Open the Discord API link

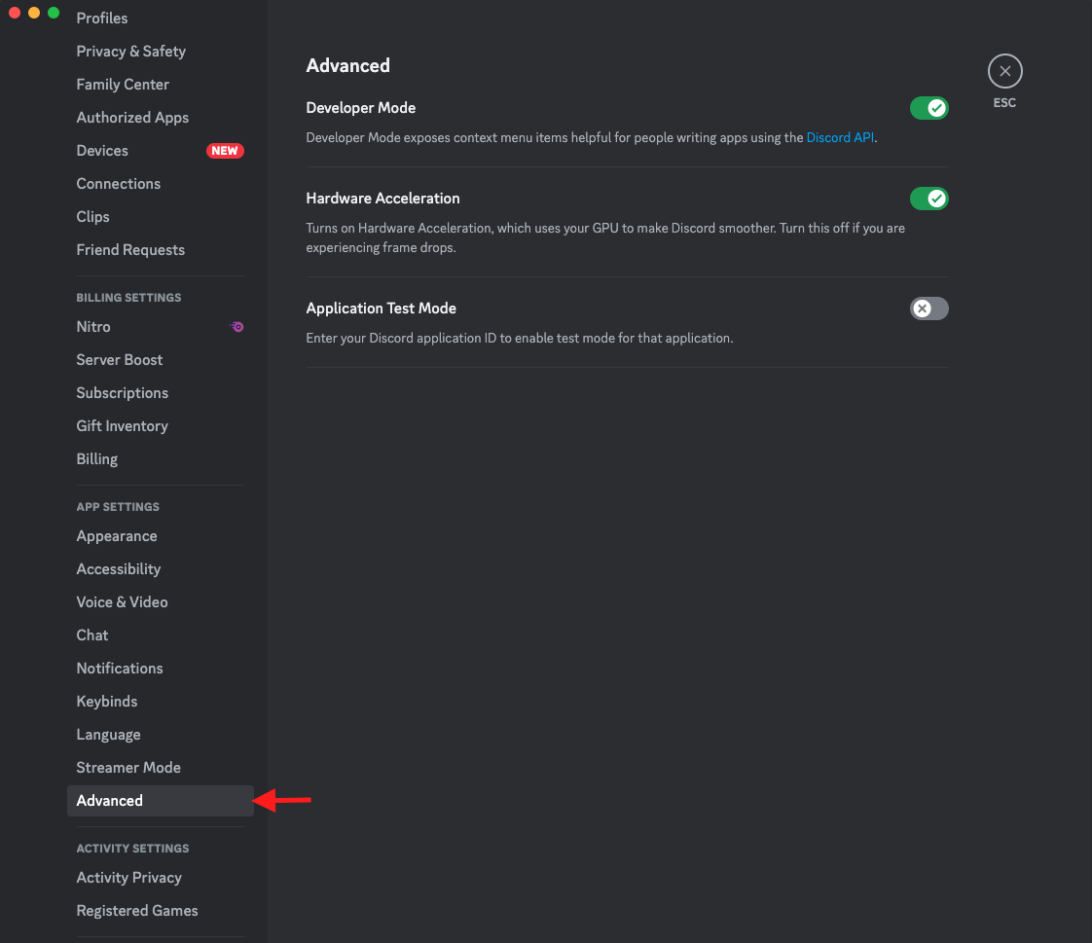(x=839, y=137)
